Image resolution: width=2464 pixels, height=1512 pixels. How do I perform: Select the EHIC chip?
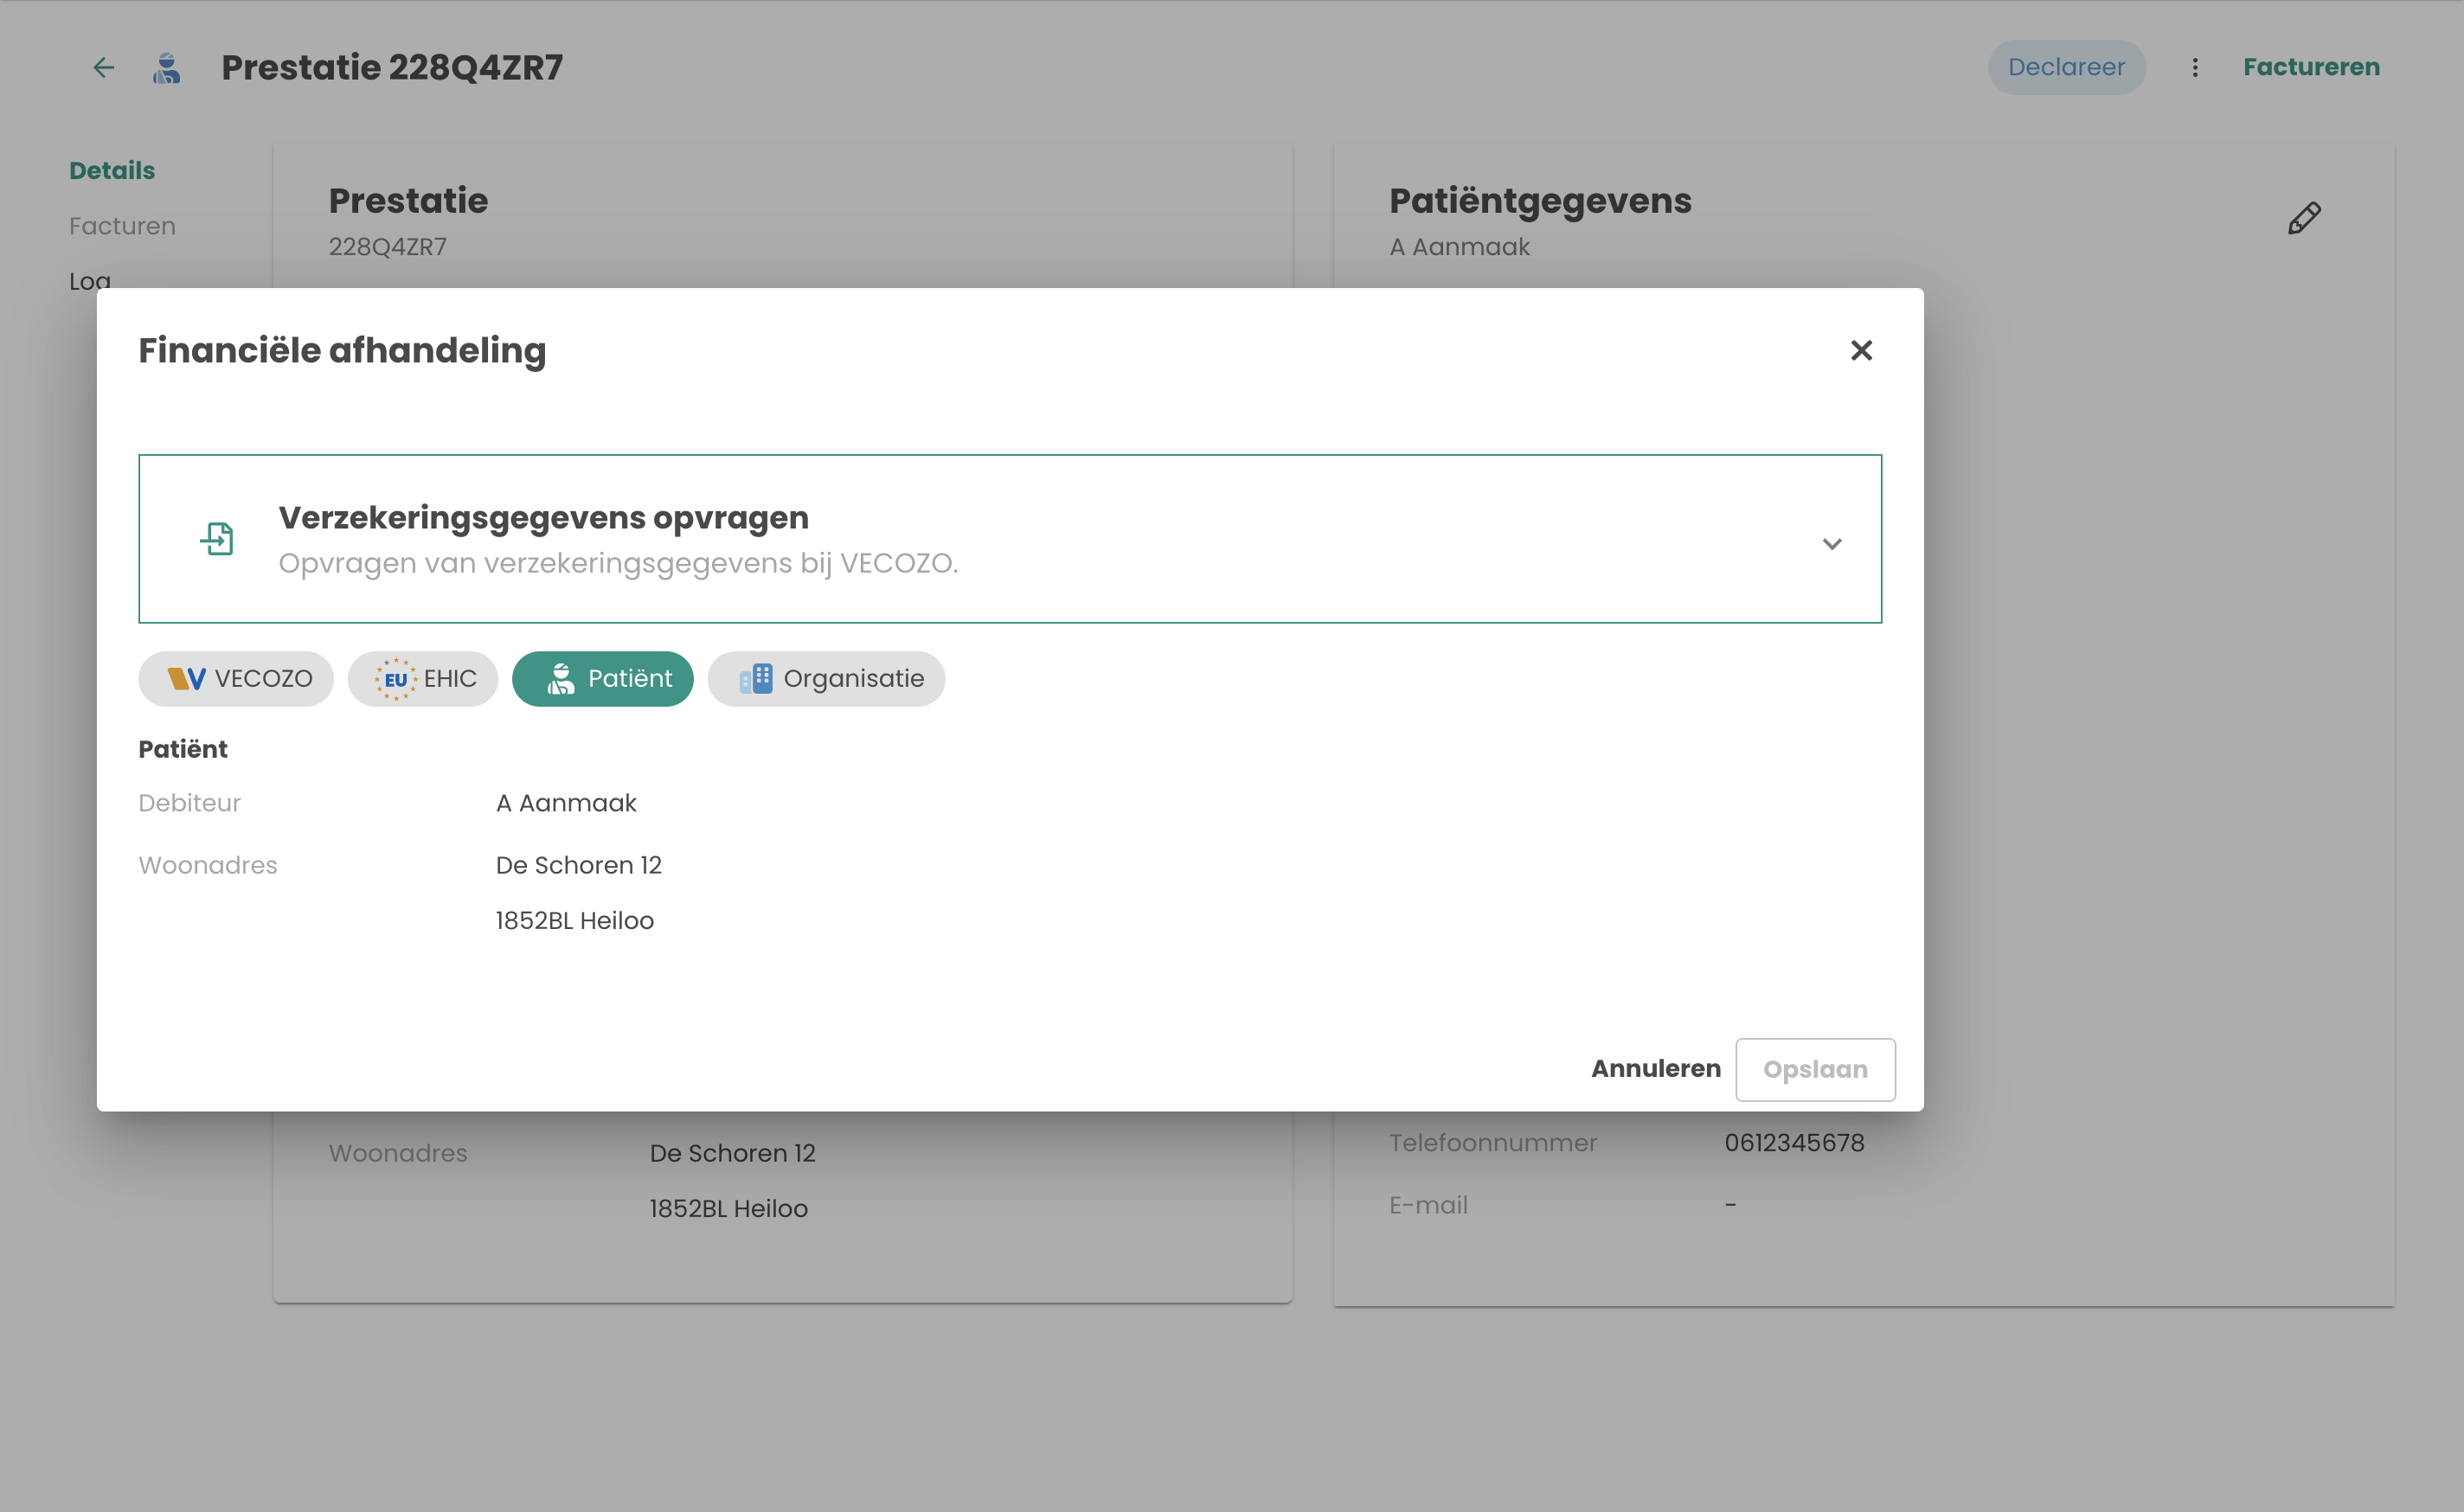tap(423, 678)
